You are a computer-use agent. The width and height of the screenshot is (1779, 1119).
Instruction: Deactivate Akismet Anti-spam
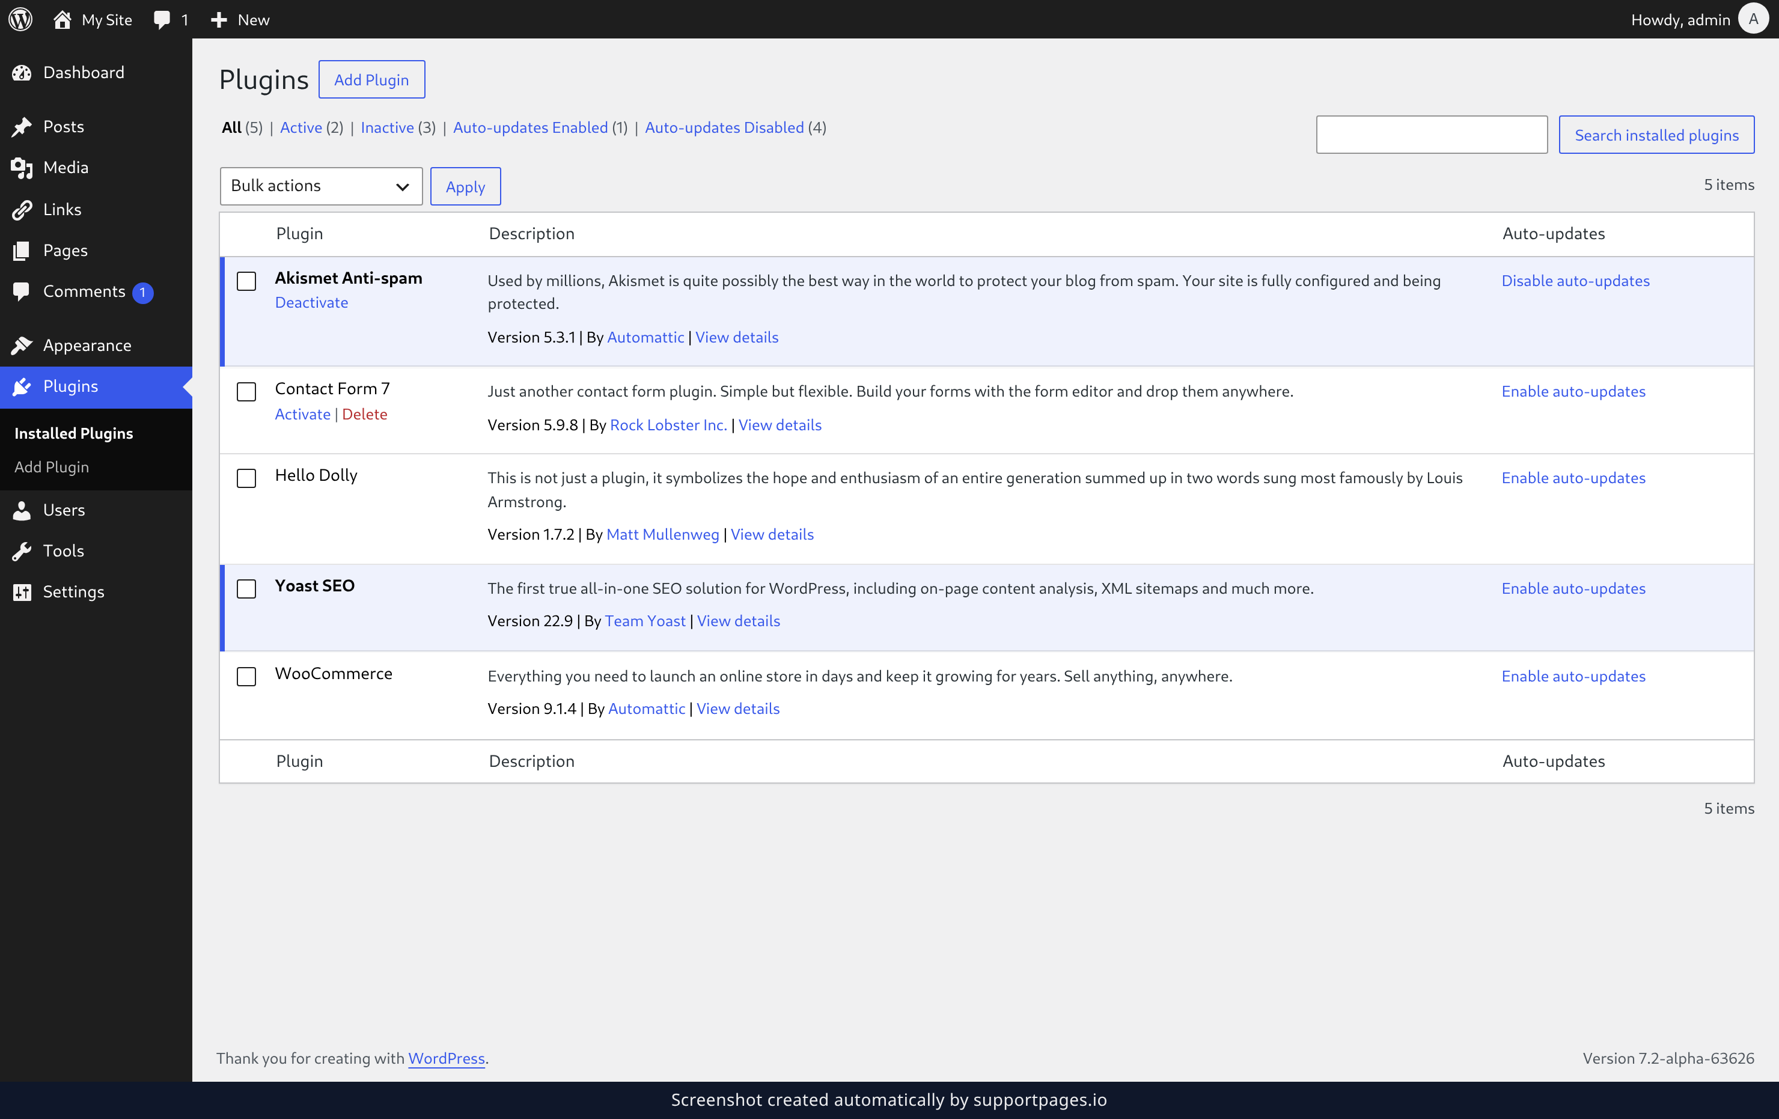311,302
